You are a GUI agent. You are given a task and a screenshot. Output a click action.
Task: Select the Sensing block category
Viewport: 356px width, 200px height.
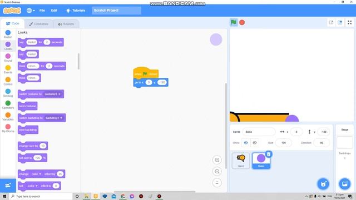click(8, 93)
